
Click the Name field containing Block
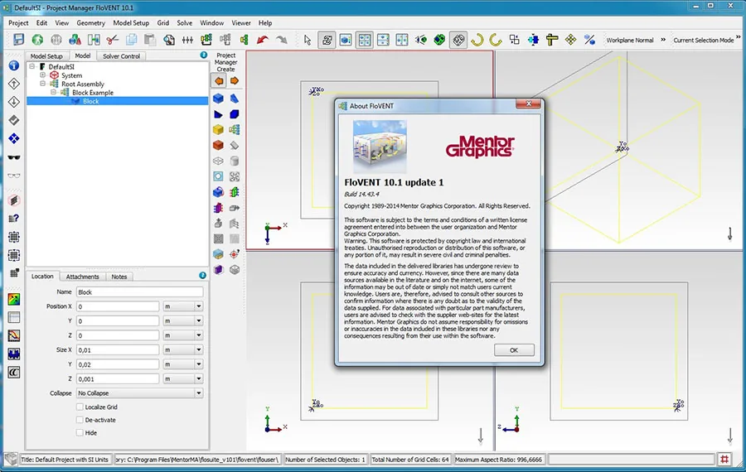[x=139, y=291]
